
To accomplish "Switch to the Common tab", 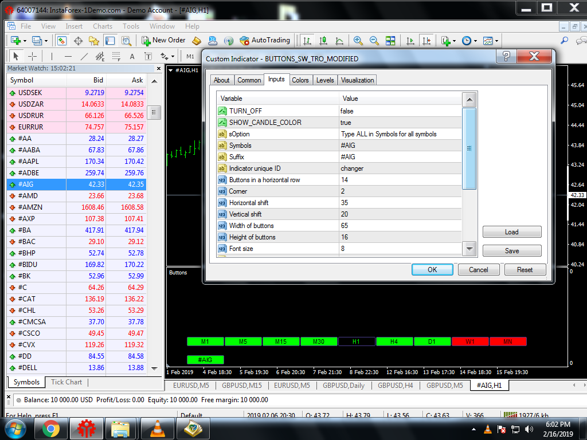I will pyautogui.click(x=249, y=80).
